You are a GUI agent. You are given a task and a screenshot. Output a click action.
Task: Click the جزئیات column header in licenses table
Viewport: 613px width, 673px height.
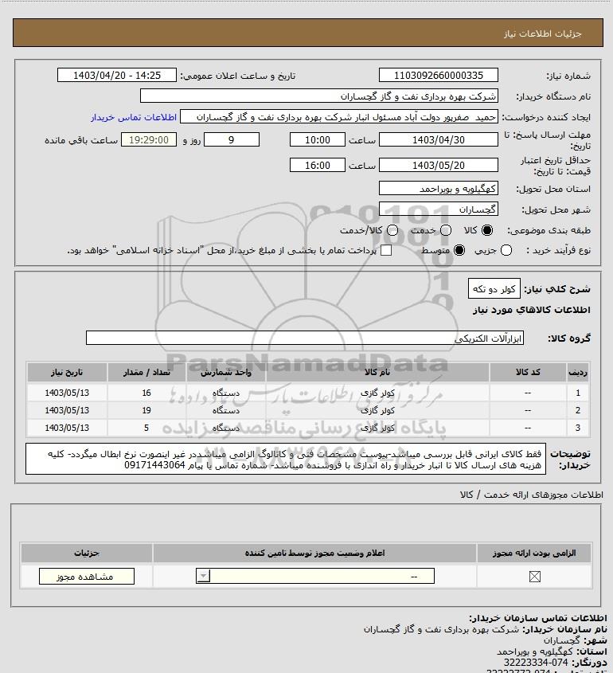coord(87,553)
